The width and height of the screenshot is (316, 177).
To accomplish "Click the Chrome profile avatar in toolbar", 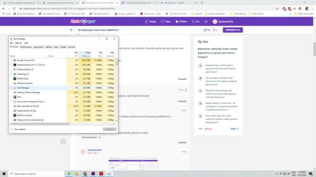I will pyautogui.click(x=307, y=9).
